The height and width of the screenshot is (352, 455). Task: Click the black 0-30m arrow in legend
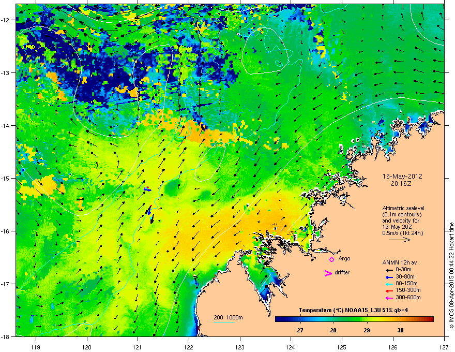(x=389, y=270)
